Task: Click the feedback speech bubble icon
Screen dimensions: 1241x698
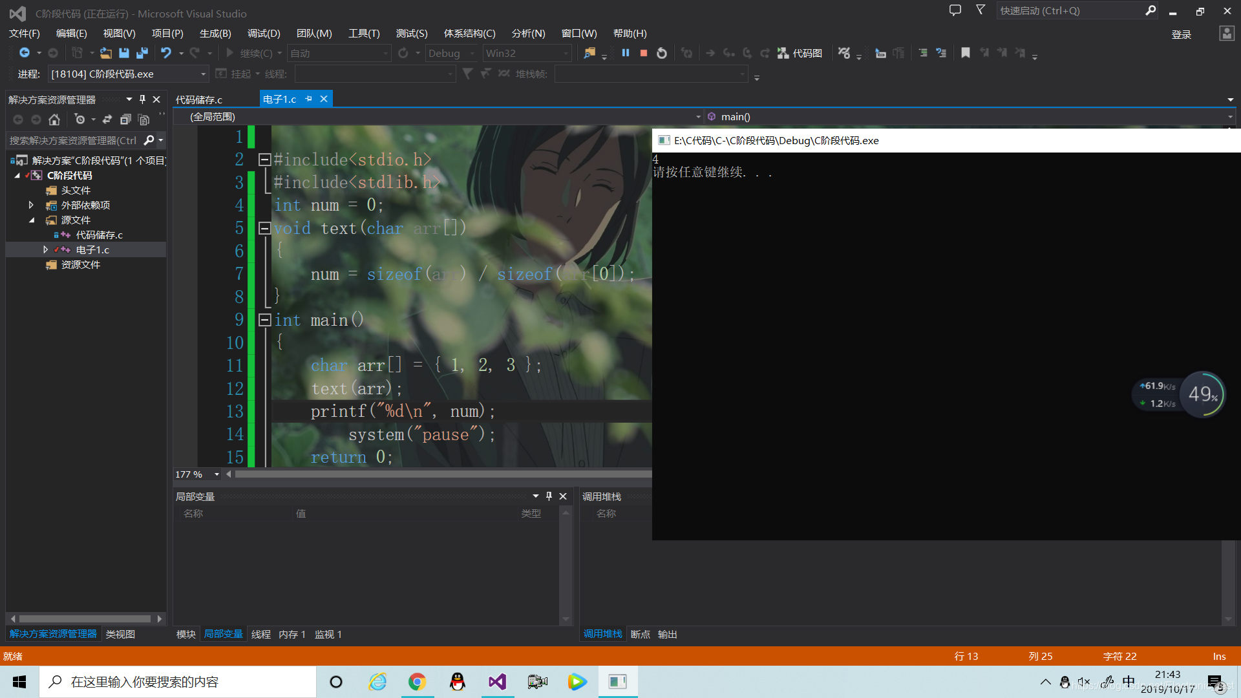Action: click(x=955, y=10)
